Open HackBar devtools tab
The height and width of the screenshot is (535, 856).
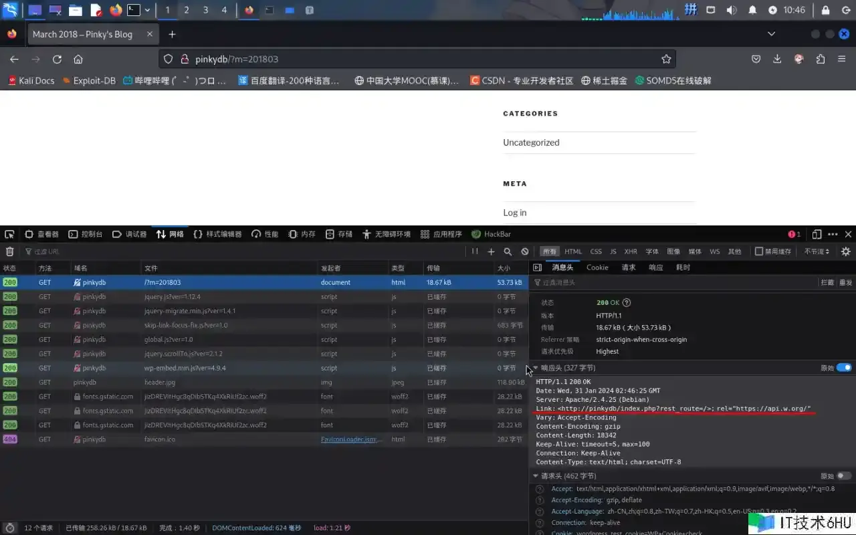point(491,234)
